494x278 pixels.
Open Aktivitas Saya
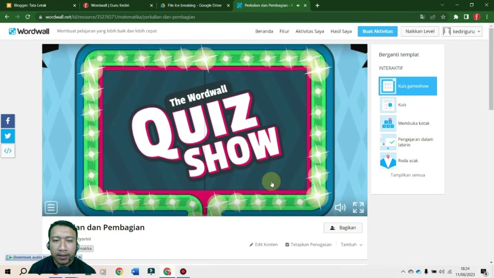[310, 31]
